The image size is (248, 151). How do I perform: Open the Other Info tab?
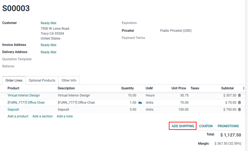69,81
